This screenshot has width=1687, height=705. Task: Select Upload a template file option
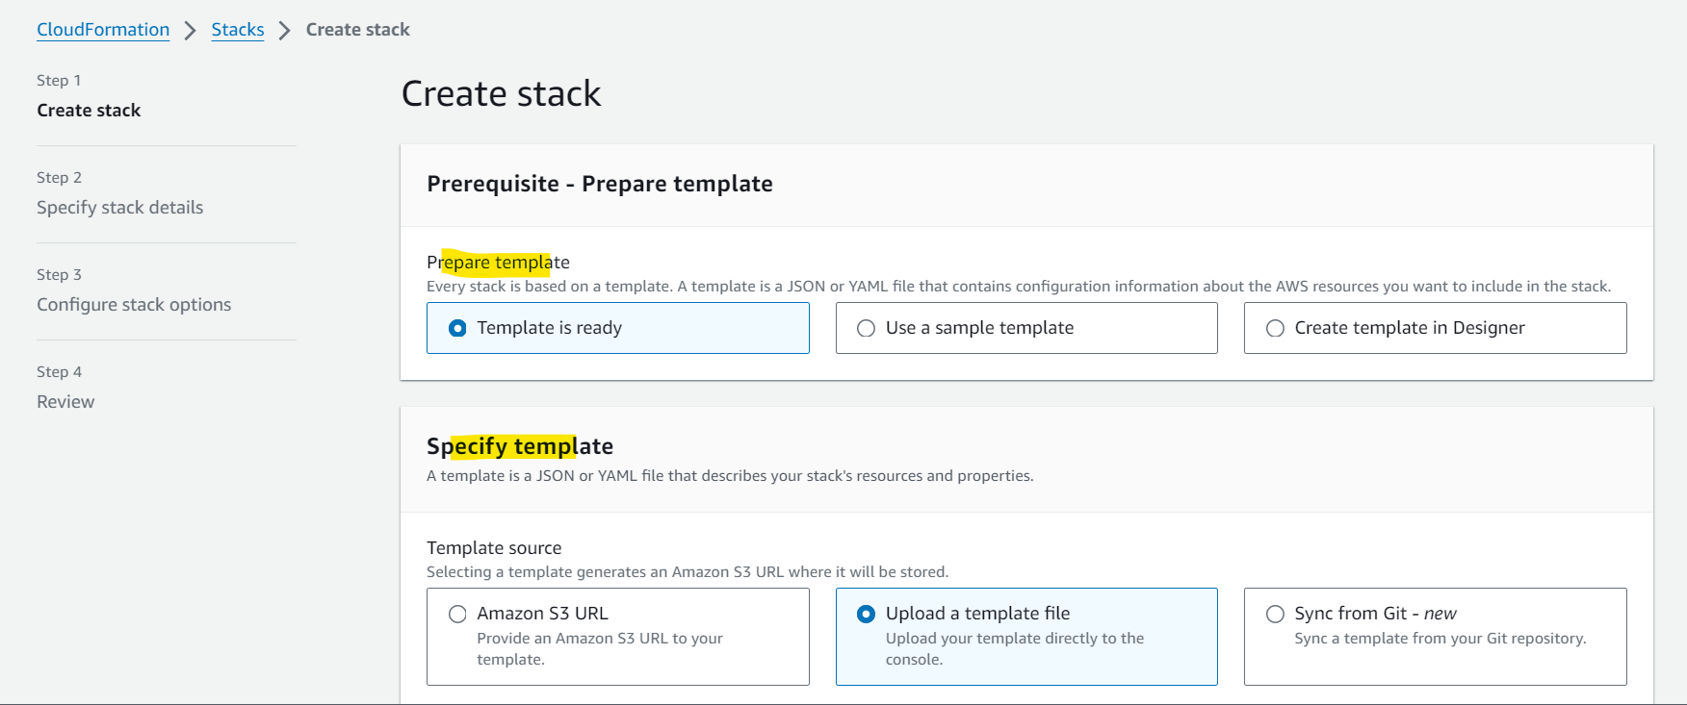(x=1026, y=637)
